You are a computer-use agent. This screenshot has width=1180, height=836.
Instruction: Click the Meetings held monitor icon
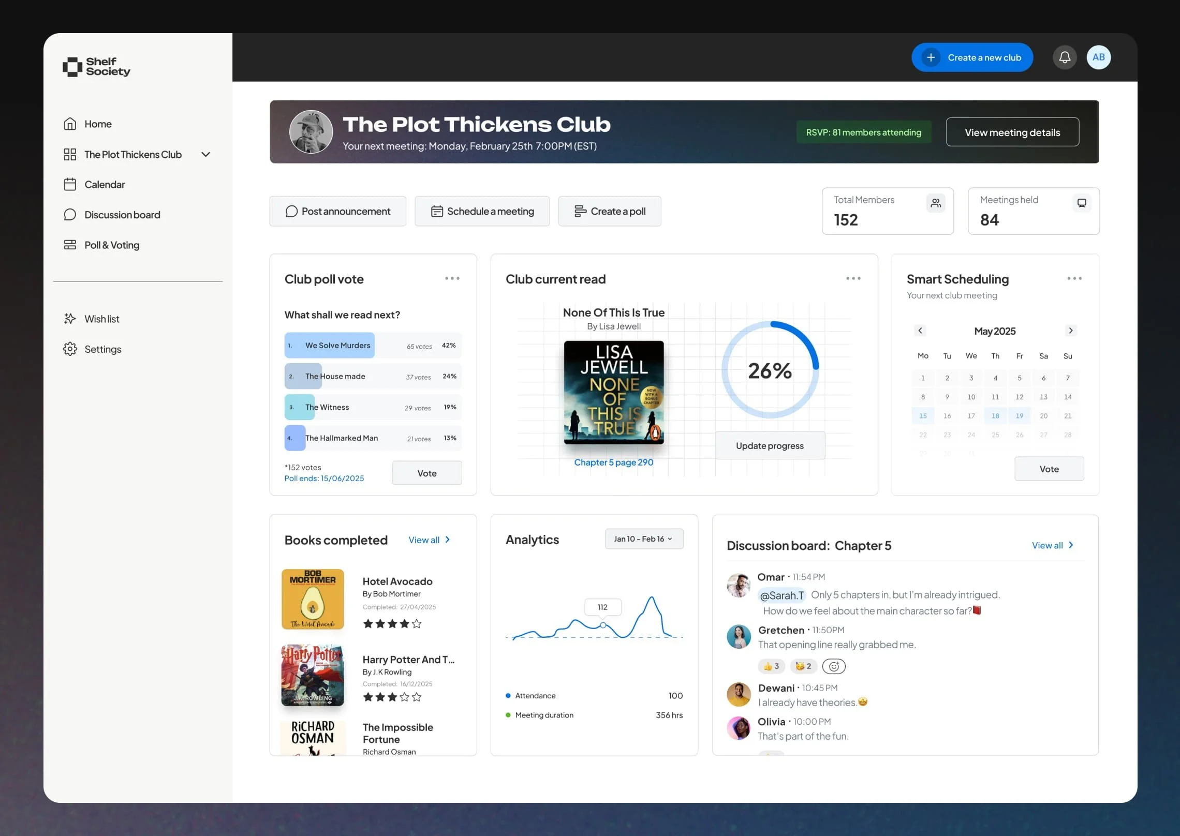point(1081,203)
